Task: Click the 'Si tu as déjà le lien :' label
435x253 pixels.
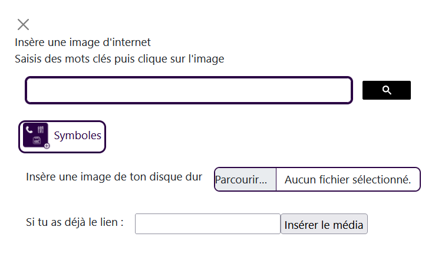Action: pos(75,222)
